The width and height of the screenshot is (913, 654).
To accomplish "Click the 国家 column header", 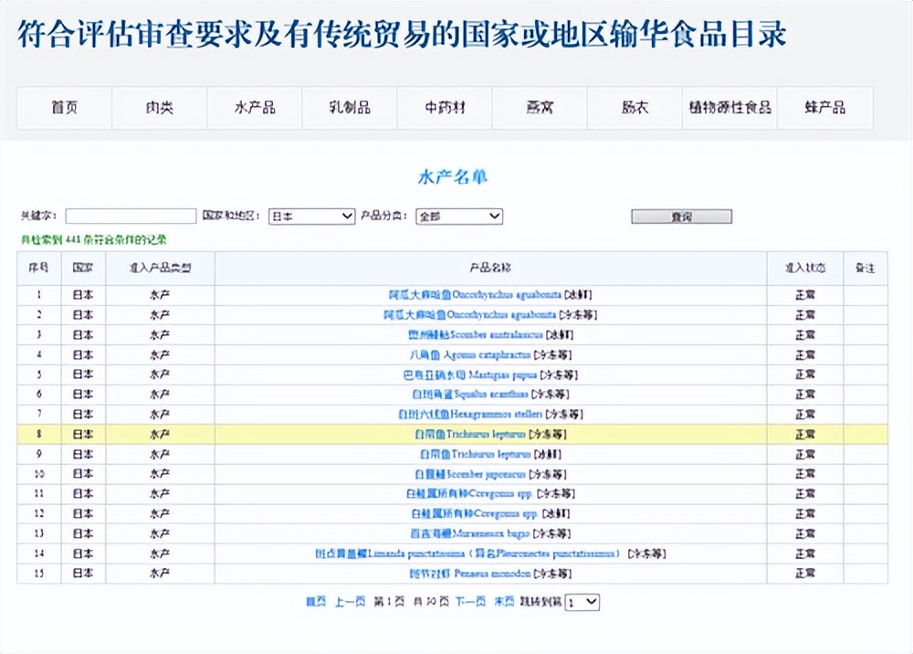I will (x=83, y=268).
